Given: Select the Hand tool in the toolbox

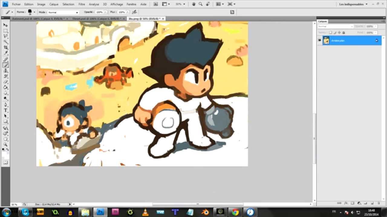Looking at the screenshot, I should (x=5, y=140).
